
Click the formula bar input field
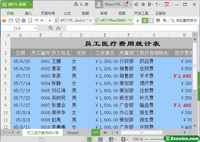tap(132, 28)
